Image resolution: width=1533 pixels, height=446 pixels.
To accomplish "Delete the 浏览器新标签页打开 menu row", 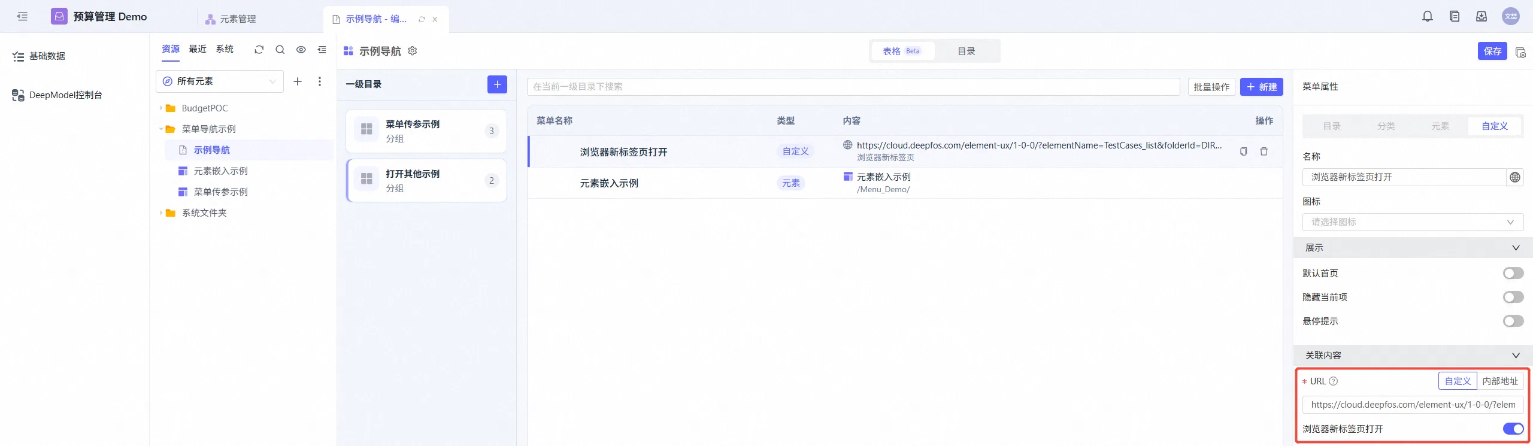I will click(1264, 151).
